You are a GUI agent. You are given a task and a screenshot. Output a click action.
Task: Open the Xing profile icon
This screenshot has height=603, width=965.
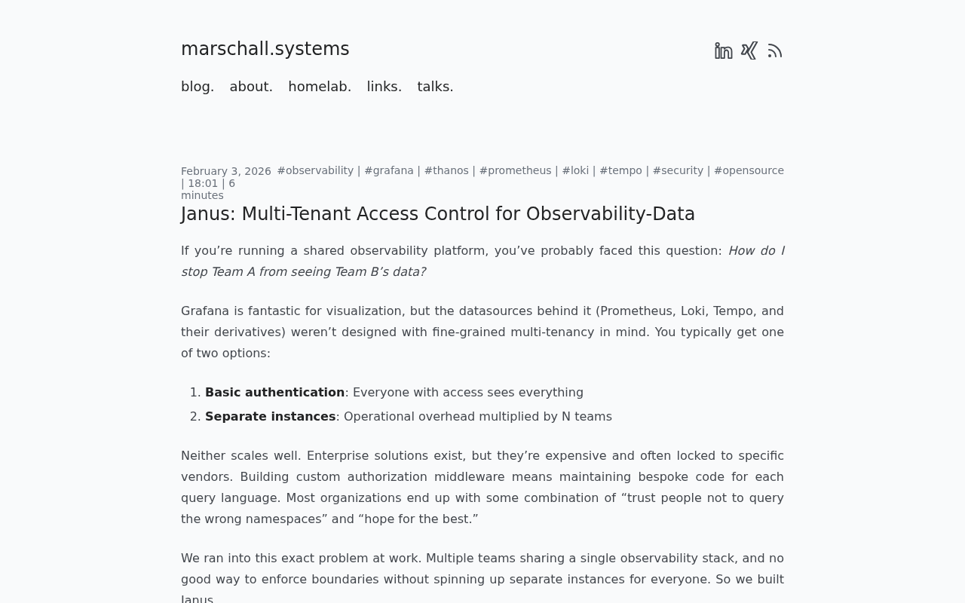[749, 50]
